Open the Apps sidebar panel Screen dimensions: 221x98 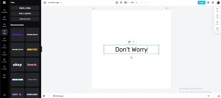(4, 76)
